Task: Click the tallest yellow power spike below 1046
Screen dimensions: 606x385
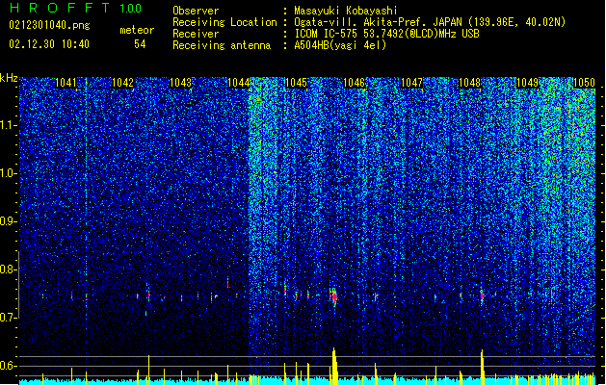Action: (334, 366)
